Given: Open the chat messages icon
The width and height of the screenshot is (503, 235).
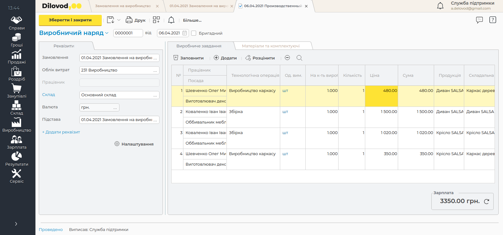Looking at the screenshot, I should [x=479, y=20].
